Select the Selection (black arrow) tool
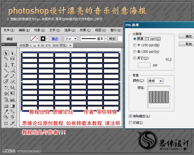Viewport: 194px width, 155px height. [x=6, y=53]
